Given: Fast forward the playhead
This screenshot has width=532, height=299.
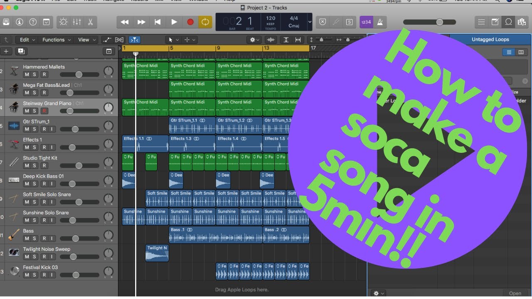Looking at the screenshot, I should [x=141, y=22].
